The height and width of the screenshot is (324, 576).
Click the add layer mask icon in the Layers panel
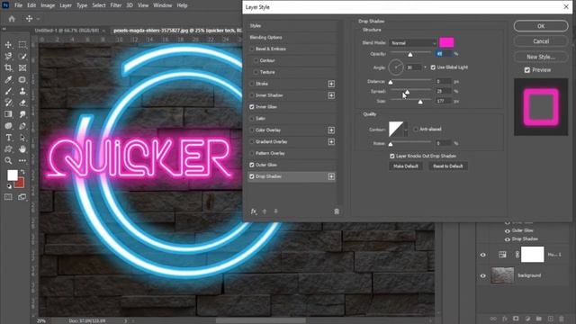coord(516,319)
